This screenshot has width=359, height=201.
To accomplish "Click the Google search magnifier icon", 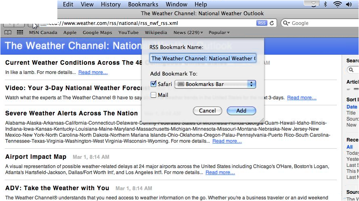I will pos(286,23).
